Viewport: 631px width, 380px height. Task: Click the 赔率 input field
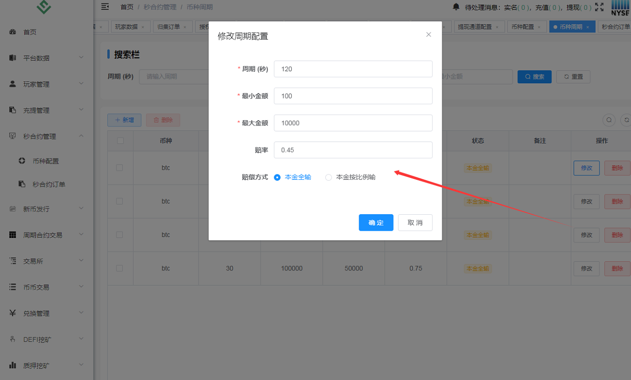tap(353, 150)
